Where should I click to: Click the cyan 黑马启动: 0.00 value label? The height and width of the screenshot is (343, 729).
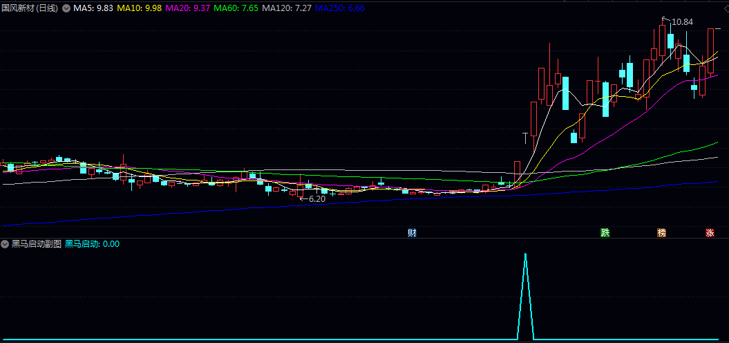(92, 244)
